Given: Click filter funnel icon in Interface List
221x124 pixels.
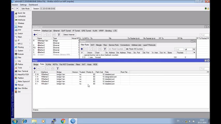Looking at the screenshot, I should [59, 35].
